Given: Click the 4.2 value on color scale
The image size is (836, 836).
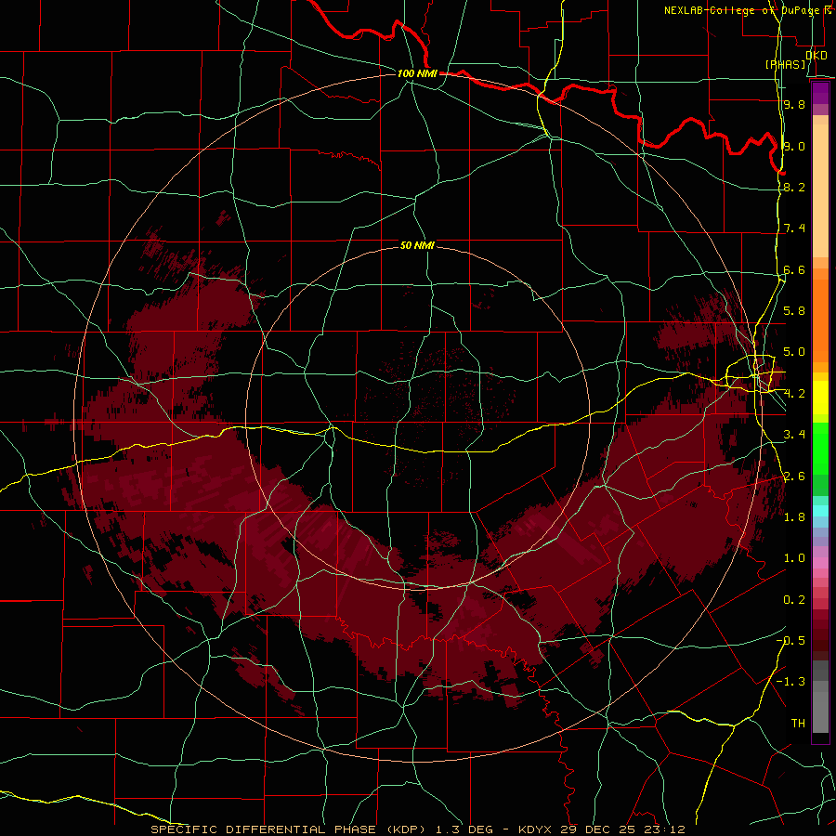Looking at the screenshot, I should pyautogui.click(x=794, y=394).
